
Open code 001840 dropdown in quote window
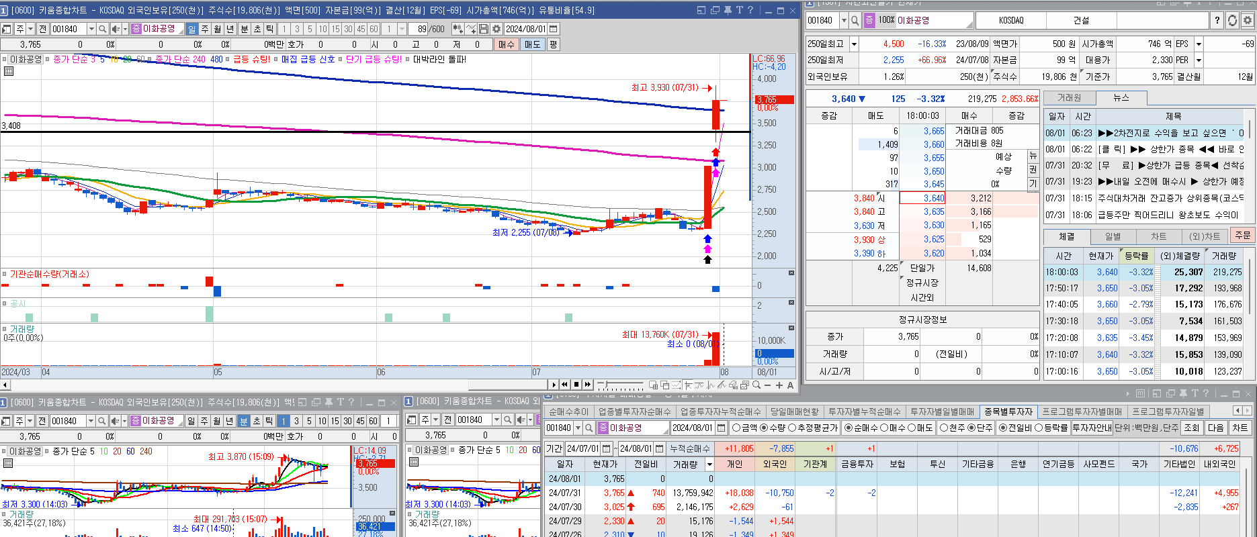[x=844, y=20]
